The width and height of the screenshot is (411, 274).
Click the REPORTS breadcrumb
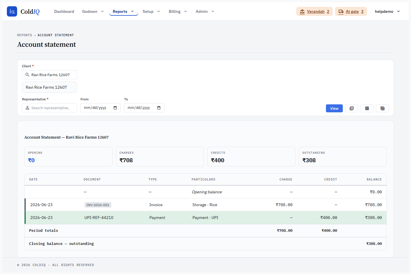coord(25,35)
